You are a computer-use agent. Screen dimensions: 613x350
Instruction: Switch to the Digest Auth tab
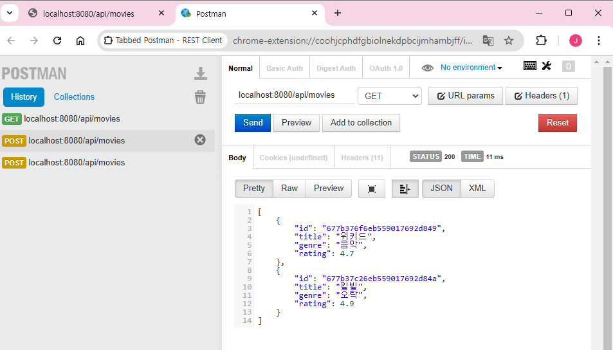click(x=336, y=68)
